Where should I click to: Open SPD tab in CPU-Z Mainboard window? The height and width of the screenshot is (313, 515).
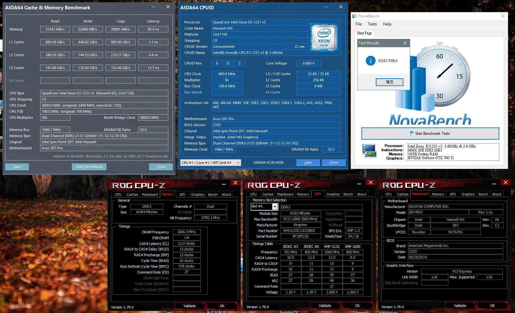(452, 194)
